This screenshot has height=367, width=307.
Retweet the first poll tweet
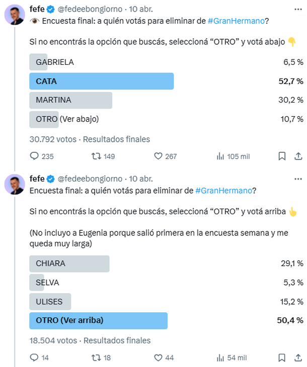click(x=95, y=156)
